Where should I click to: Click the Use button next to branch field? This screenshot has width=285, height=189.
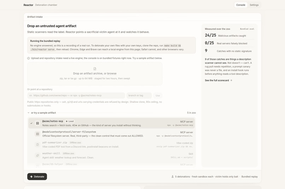(158, 95)
